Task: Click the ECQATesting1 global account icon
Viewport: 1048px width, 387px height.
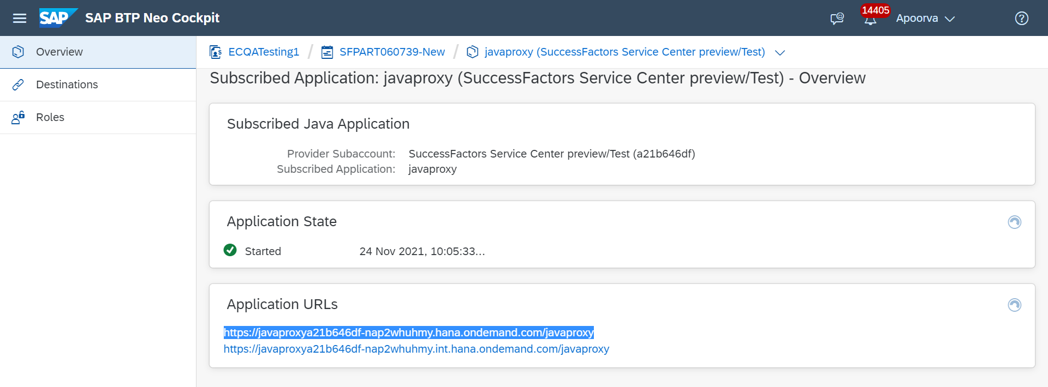Action: (216, 52)
